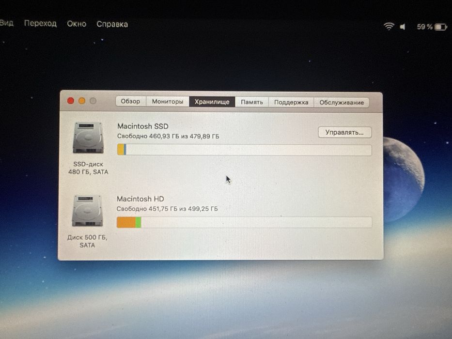Click the volume speaker icon
This screenshot has width=452, height=339.
coord(403,27)
